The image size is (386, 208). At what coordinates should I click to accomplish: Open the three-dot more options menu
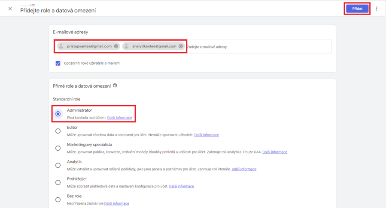(x=377, y=9)
